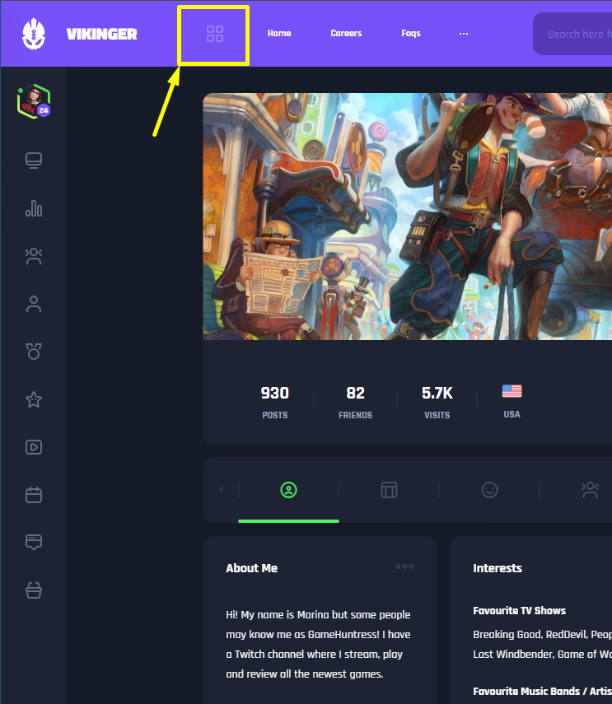The height and width of the screenshot is (704, 612).
Task: Open the bar chart overview icon
Action: [34, 208]
